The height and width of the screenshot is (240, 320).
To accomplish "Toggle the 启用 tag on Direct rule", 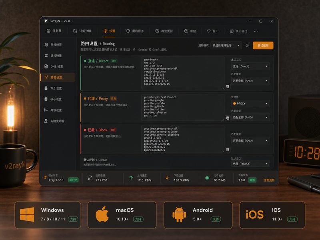I will point(114,61).
